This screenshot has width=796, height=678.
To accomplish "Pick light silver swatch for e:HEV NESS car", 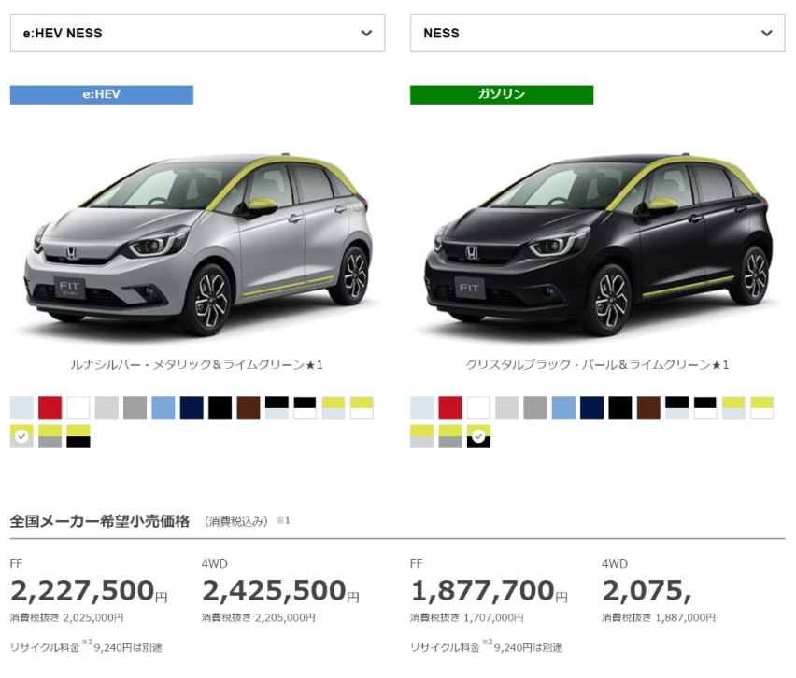I will [x=107, y=408].
